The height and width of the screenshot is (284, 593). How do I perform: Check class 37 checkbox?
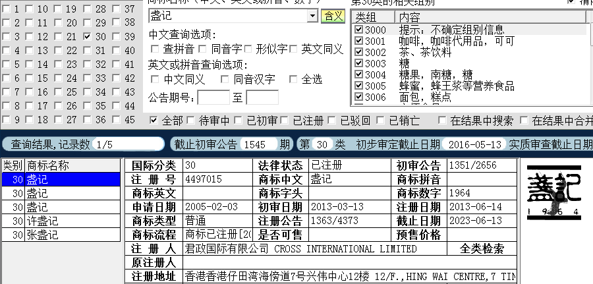(116, 9)
